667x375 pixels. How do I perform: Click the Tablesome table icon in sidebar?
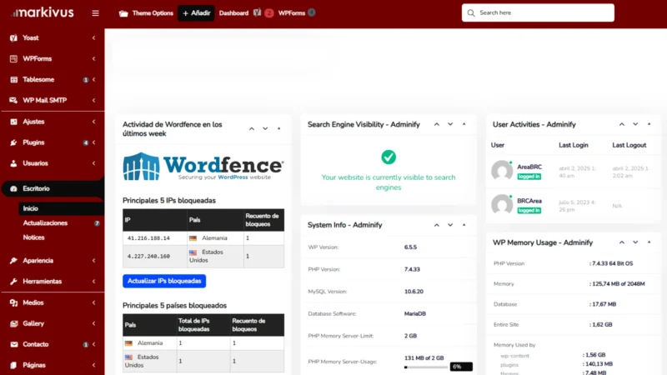click(x=13, y=80)
